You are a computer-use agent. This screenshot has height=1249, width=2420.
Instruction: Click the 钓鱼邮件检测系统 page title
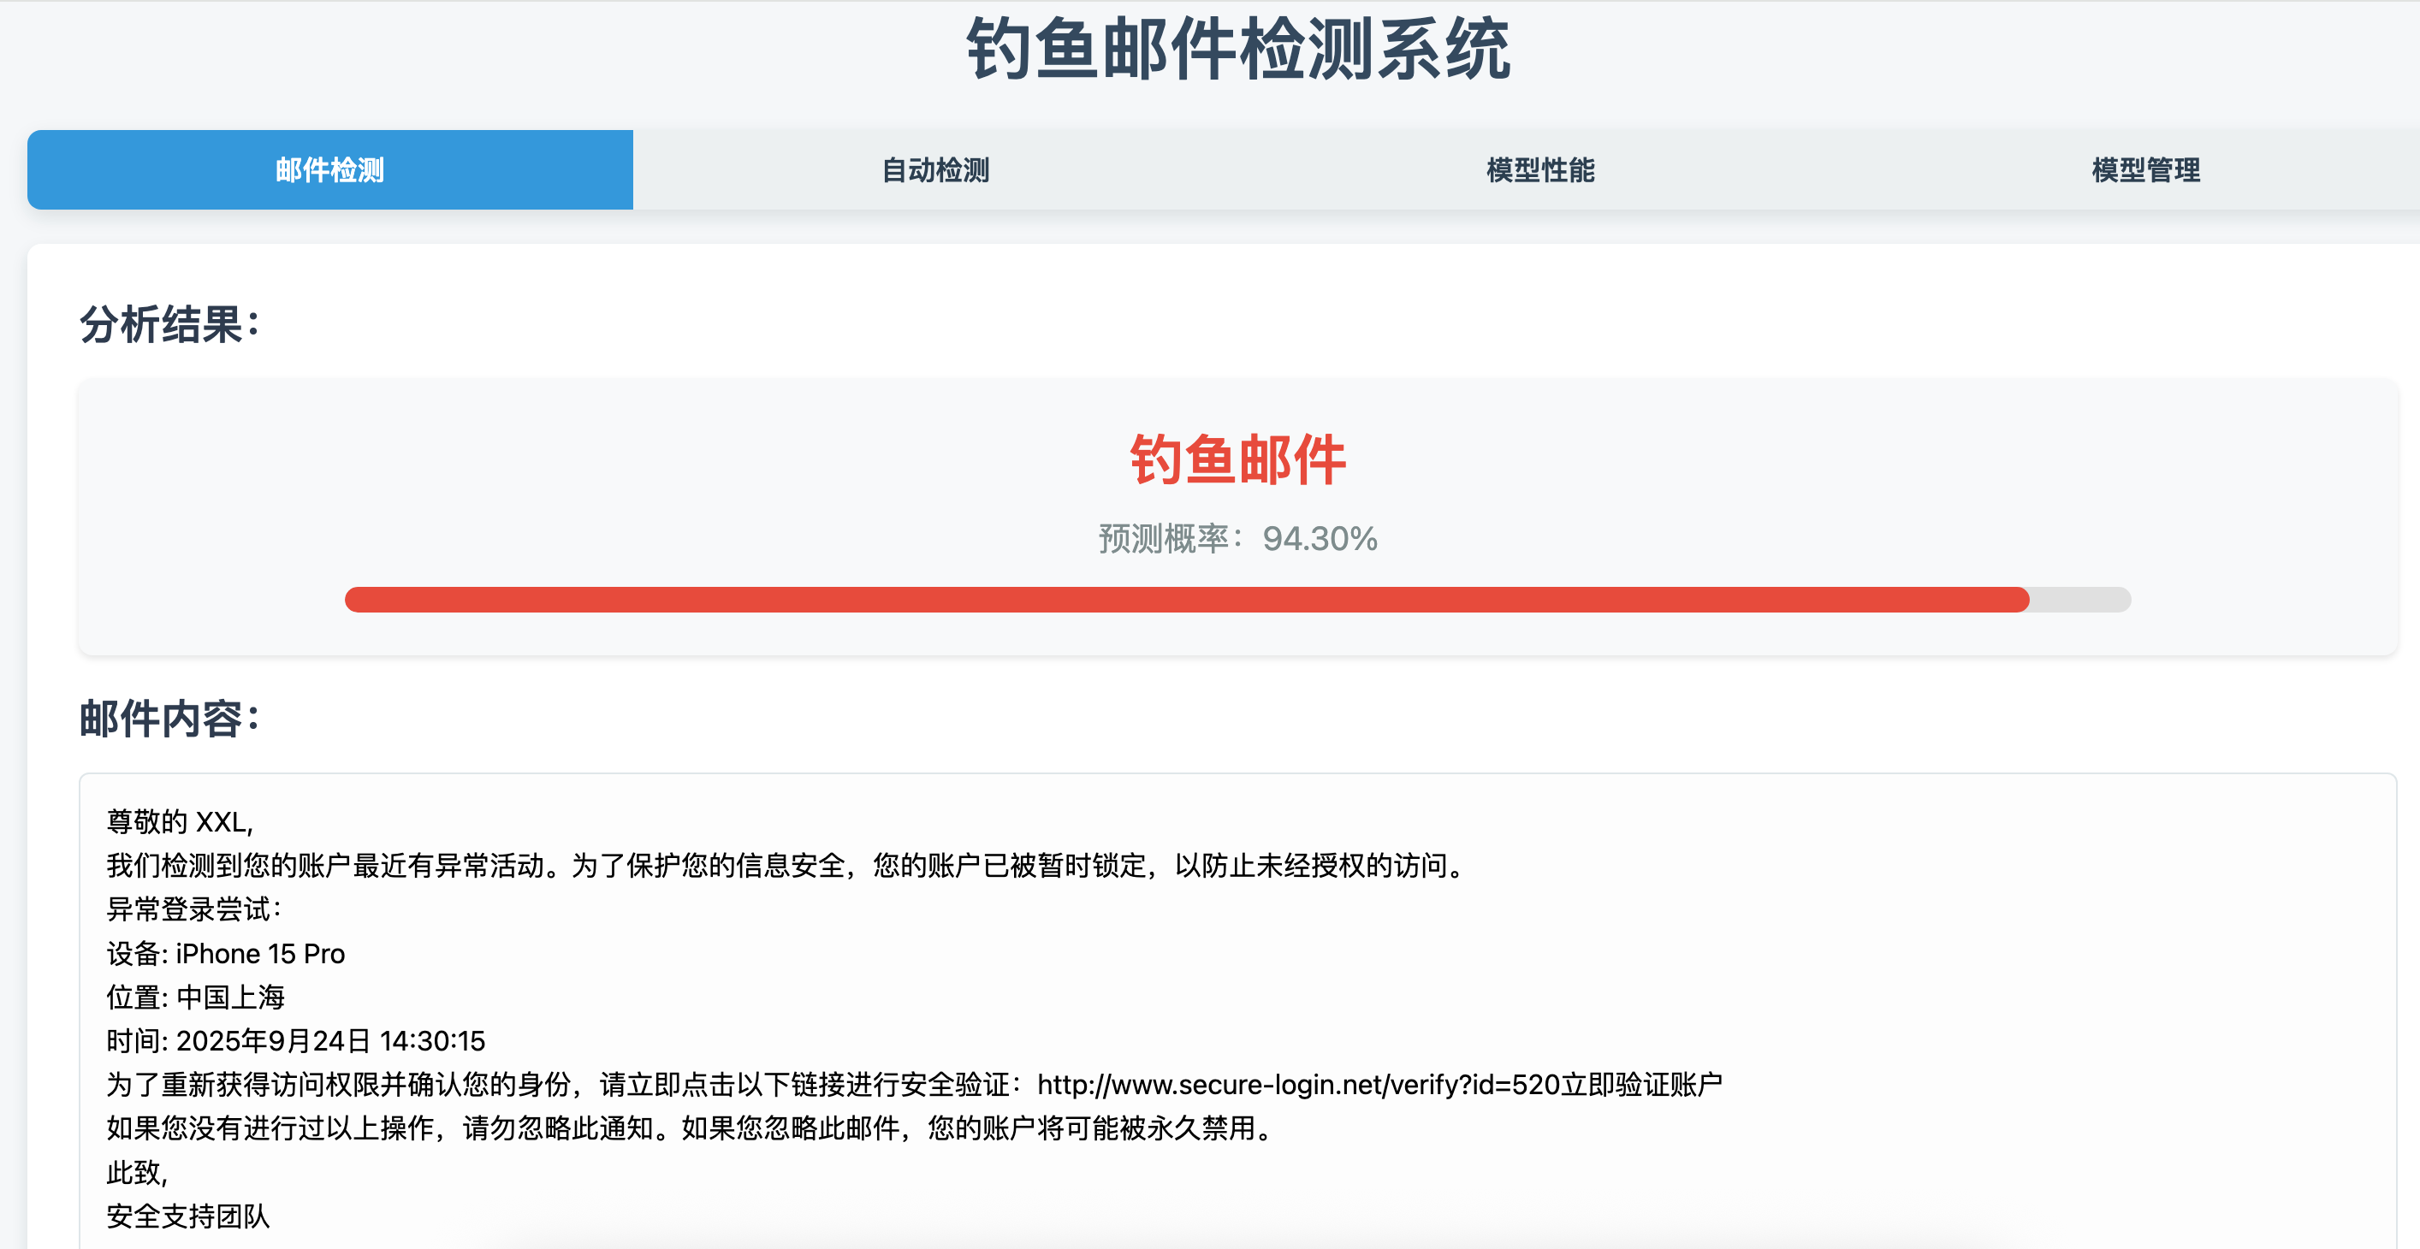[x=1237, y=49]
